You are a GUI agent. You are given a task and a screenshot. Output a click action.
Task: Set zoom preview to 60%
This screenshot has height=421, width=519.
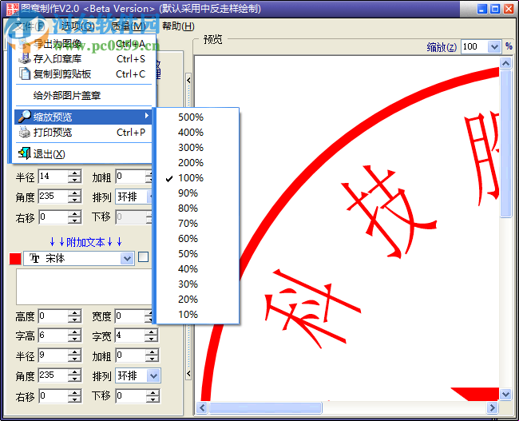(x=197, y=239)
